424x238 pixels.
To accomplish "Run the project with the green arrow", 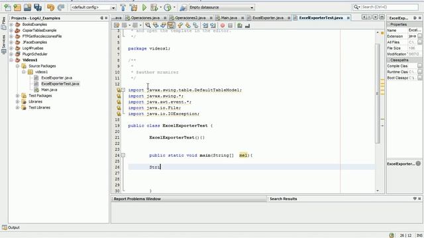I will [144, 7].
